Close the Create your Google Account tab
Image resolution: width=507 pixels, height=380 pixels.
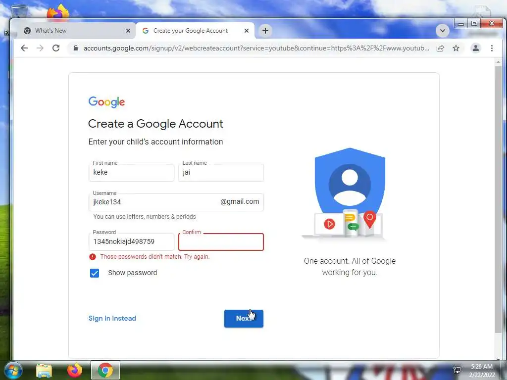(247, 31)
